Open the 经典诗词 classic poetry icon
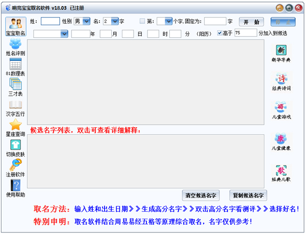306x234 pixels. (x=281, y=82)
